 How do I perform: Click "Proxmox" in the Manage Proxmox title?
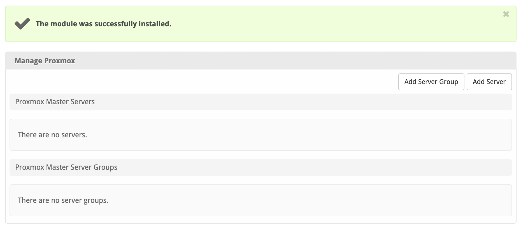[x=60, y=61]
